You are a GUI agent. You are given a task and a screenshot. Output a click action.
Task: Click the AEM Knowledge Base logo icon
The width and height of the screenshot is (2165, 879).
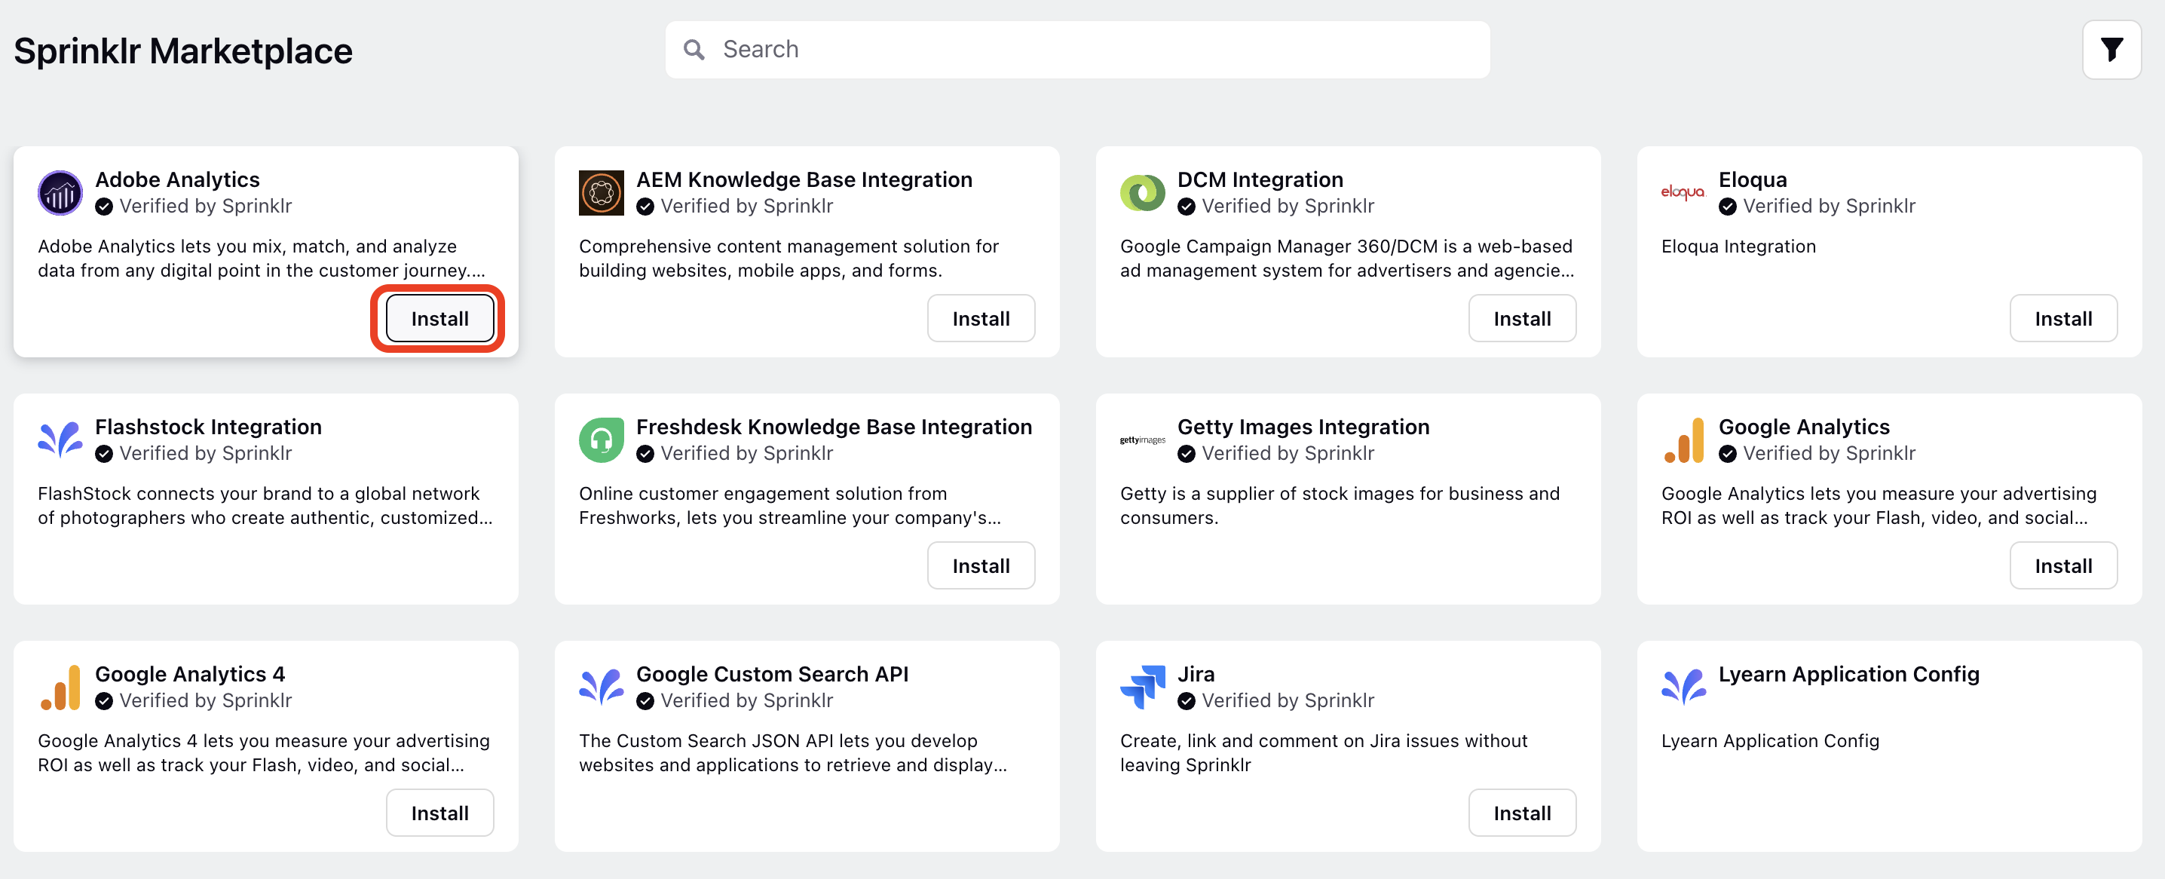pos(602,193)
